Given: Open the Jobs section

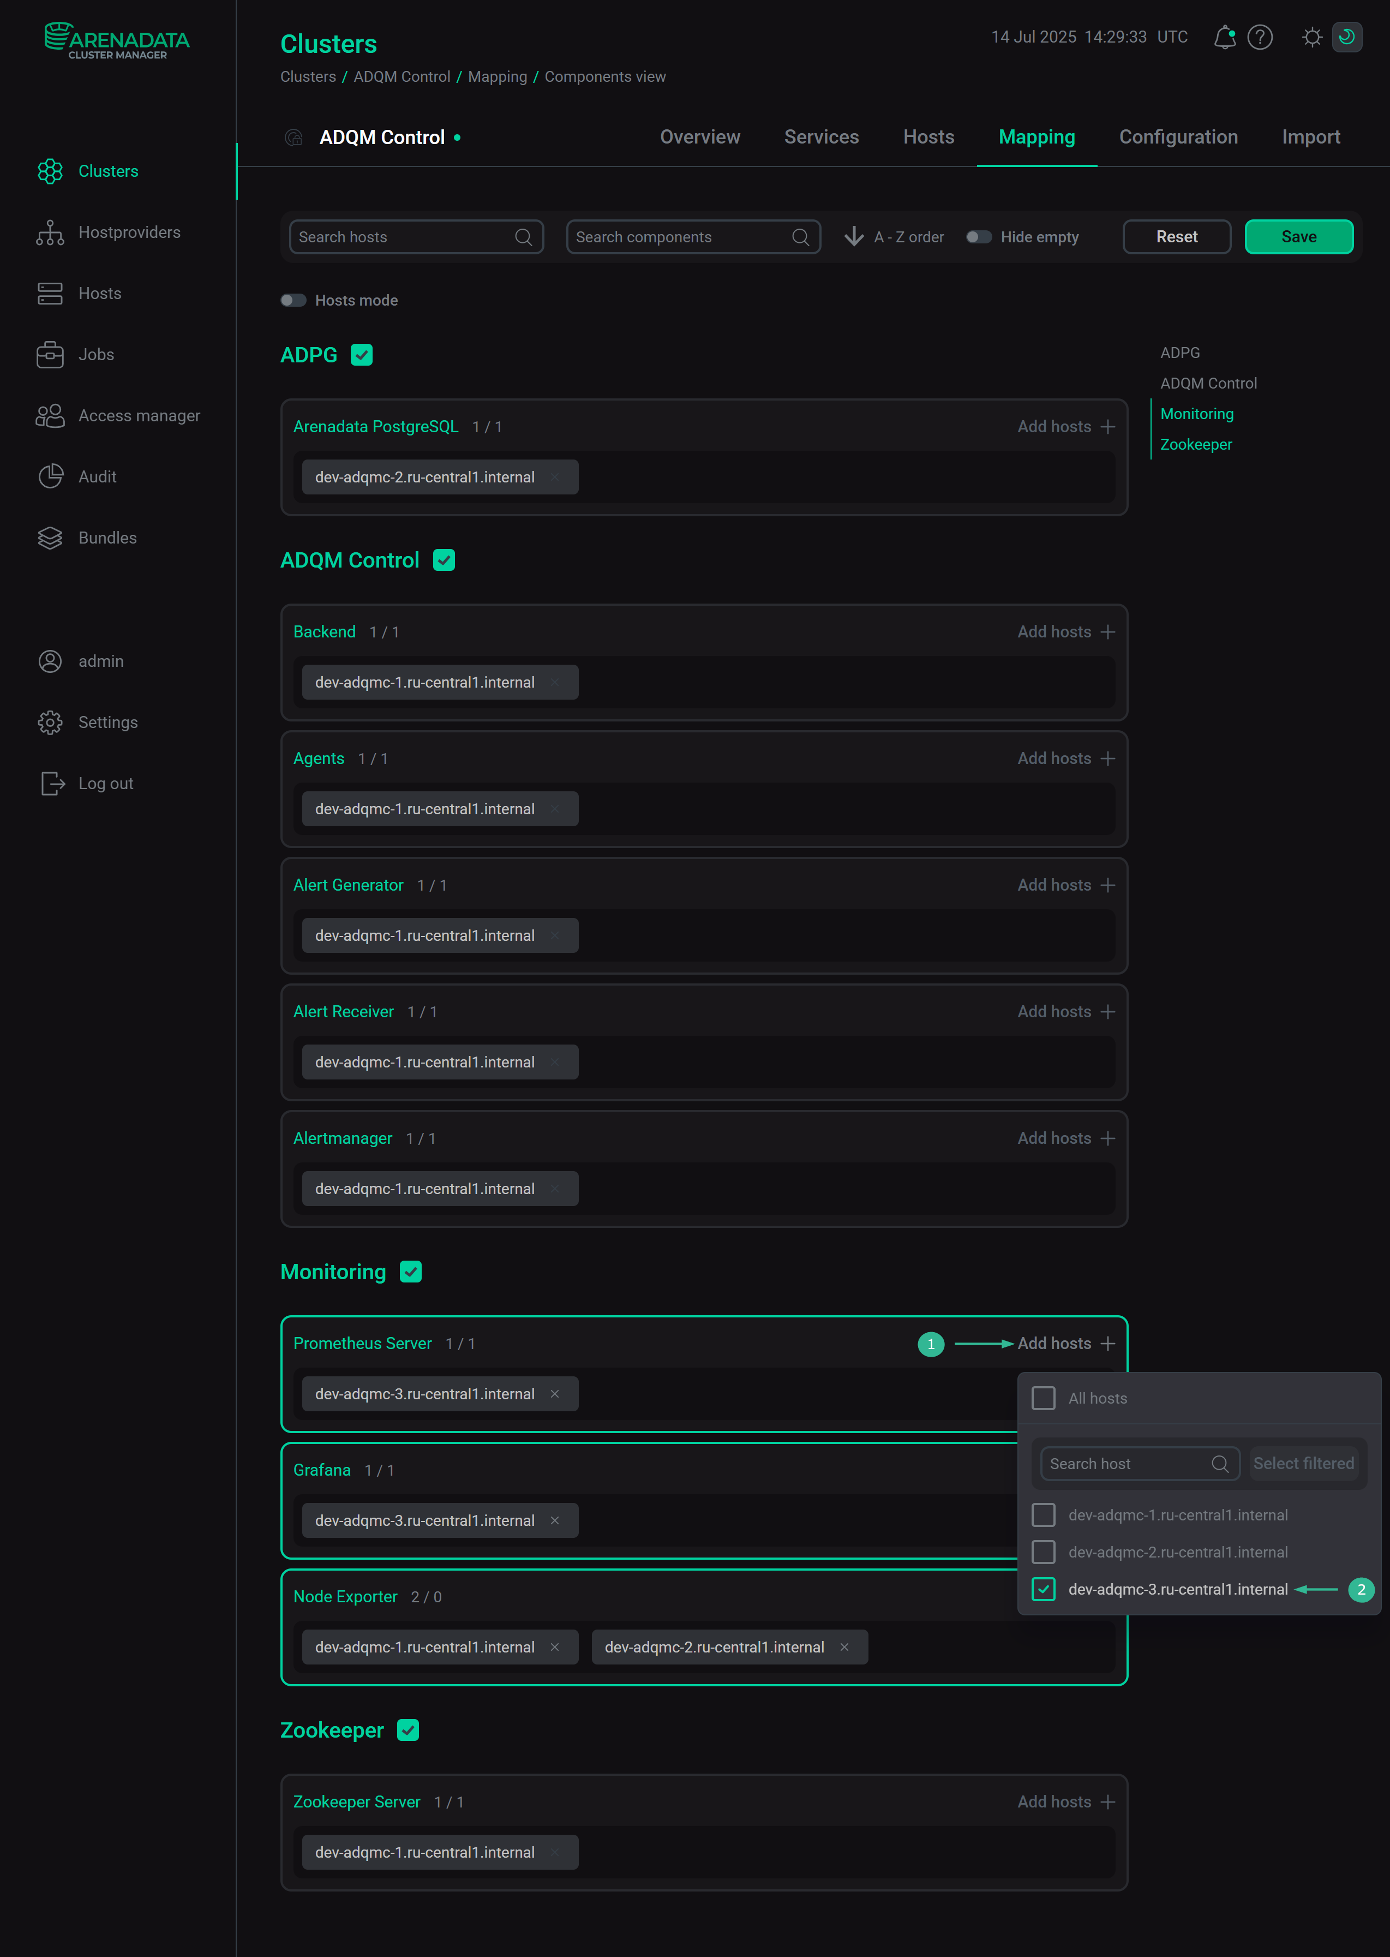Looking at the screenshot, I should 95,354.
